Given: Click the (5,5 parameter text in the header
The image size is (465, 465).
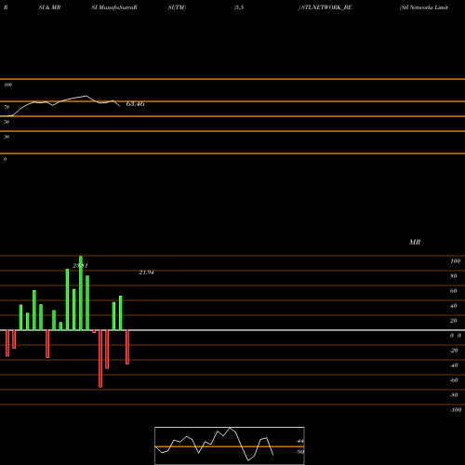Looking at the screenshot, I should 239,7.
